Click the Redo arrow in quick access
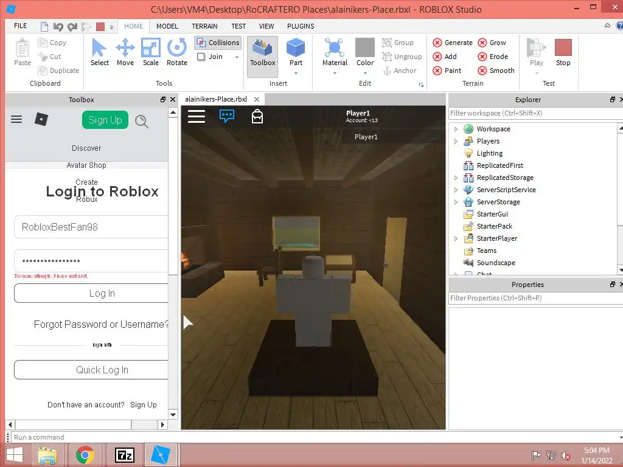Image resolution: width=623 pixels, height=467 pixels. (x=72, y=27)
